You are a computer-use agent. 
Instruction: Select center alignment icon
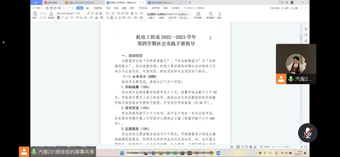pos(111,18)
